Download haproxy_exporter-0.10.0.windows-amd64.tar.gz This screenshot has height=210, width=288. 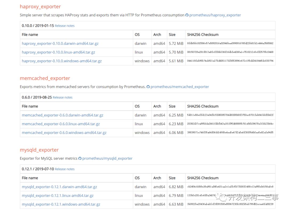[62, 61]
